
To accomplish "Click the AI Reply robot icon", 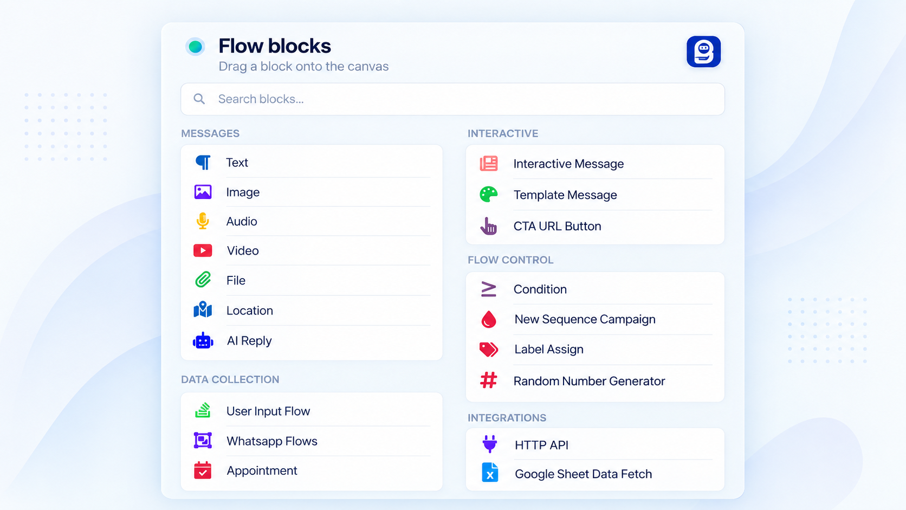I will (x=203, y=340).
